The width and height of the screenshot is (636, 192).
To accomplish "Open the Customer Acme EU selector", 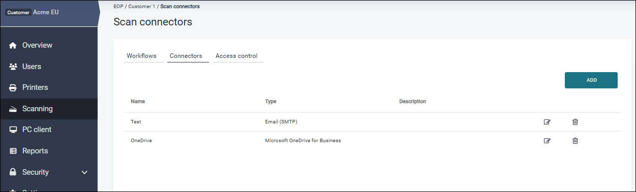I will 49,13.
